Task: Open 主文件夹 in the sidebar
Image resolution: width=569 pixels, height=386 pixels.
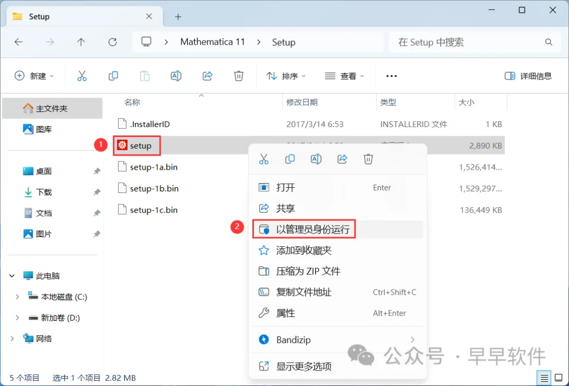Action: coord(52,108)
